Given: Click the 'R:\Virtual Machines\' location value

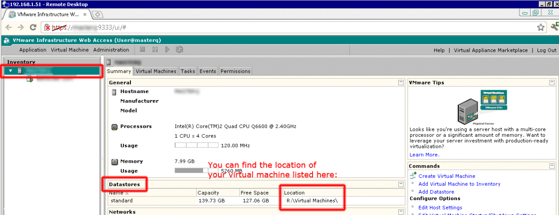Looking at the screenshot, I should click(312, 201).
